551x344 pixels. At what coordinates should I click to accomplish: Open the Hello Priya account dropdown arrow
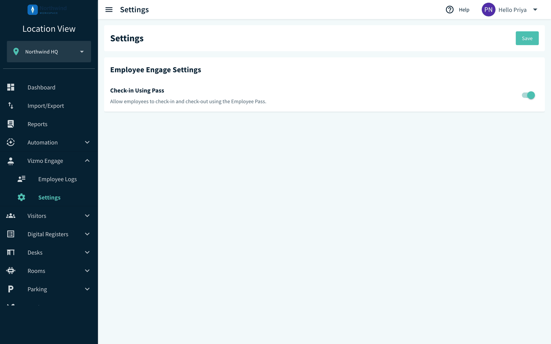point(535,10)
